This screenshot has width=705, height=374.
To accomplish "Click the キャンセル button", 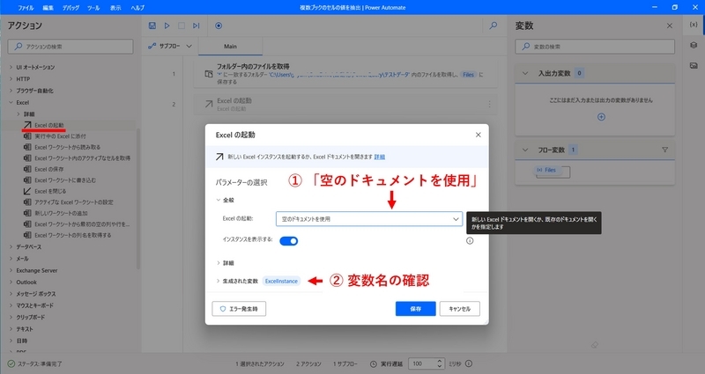I will [x=459, y=309].
